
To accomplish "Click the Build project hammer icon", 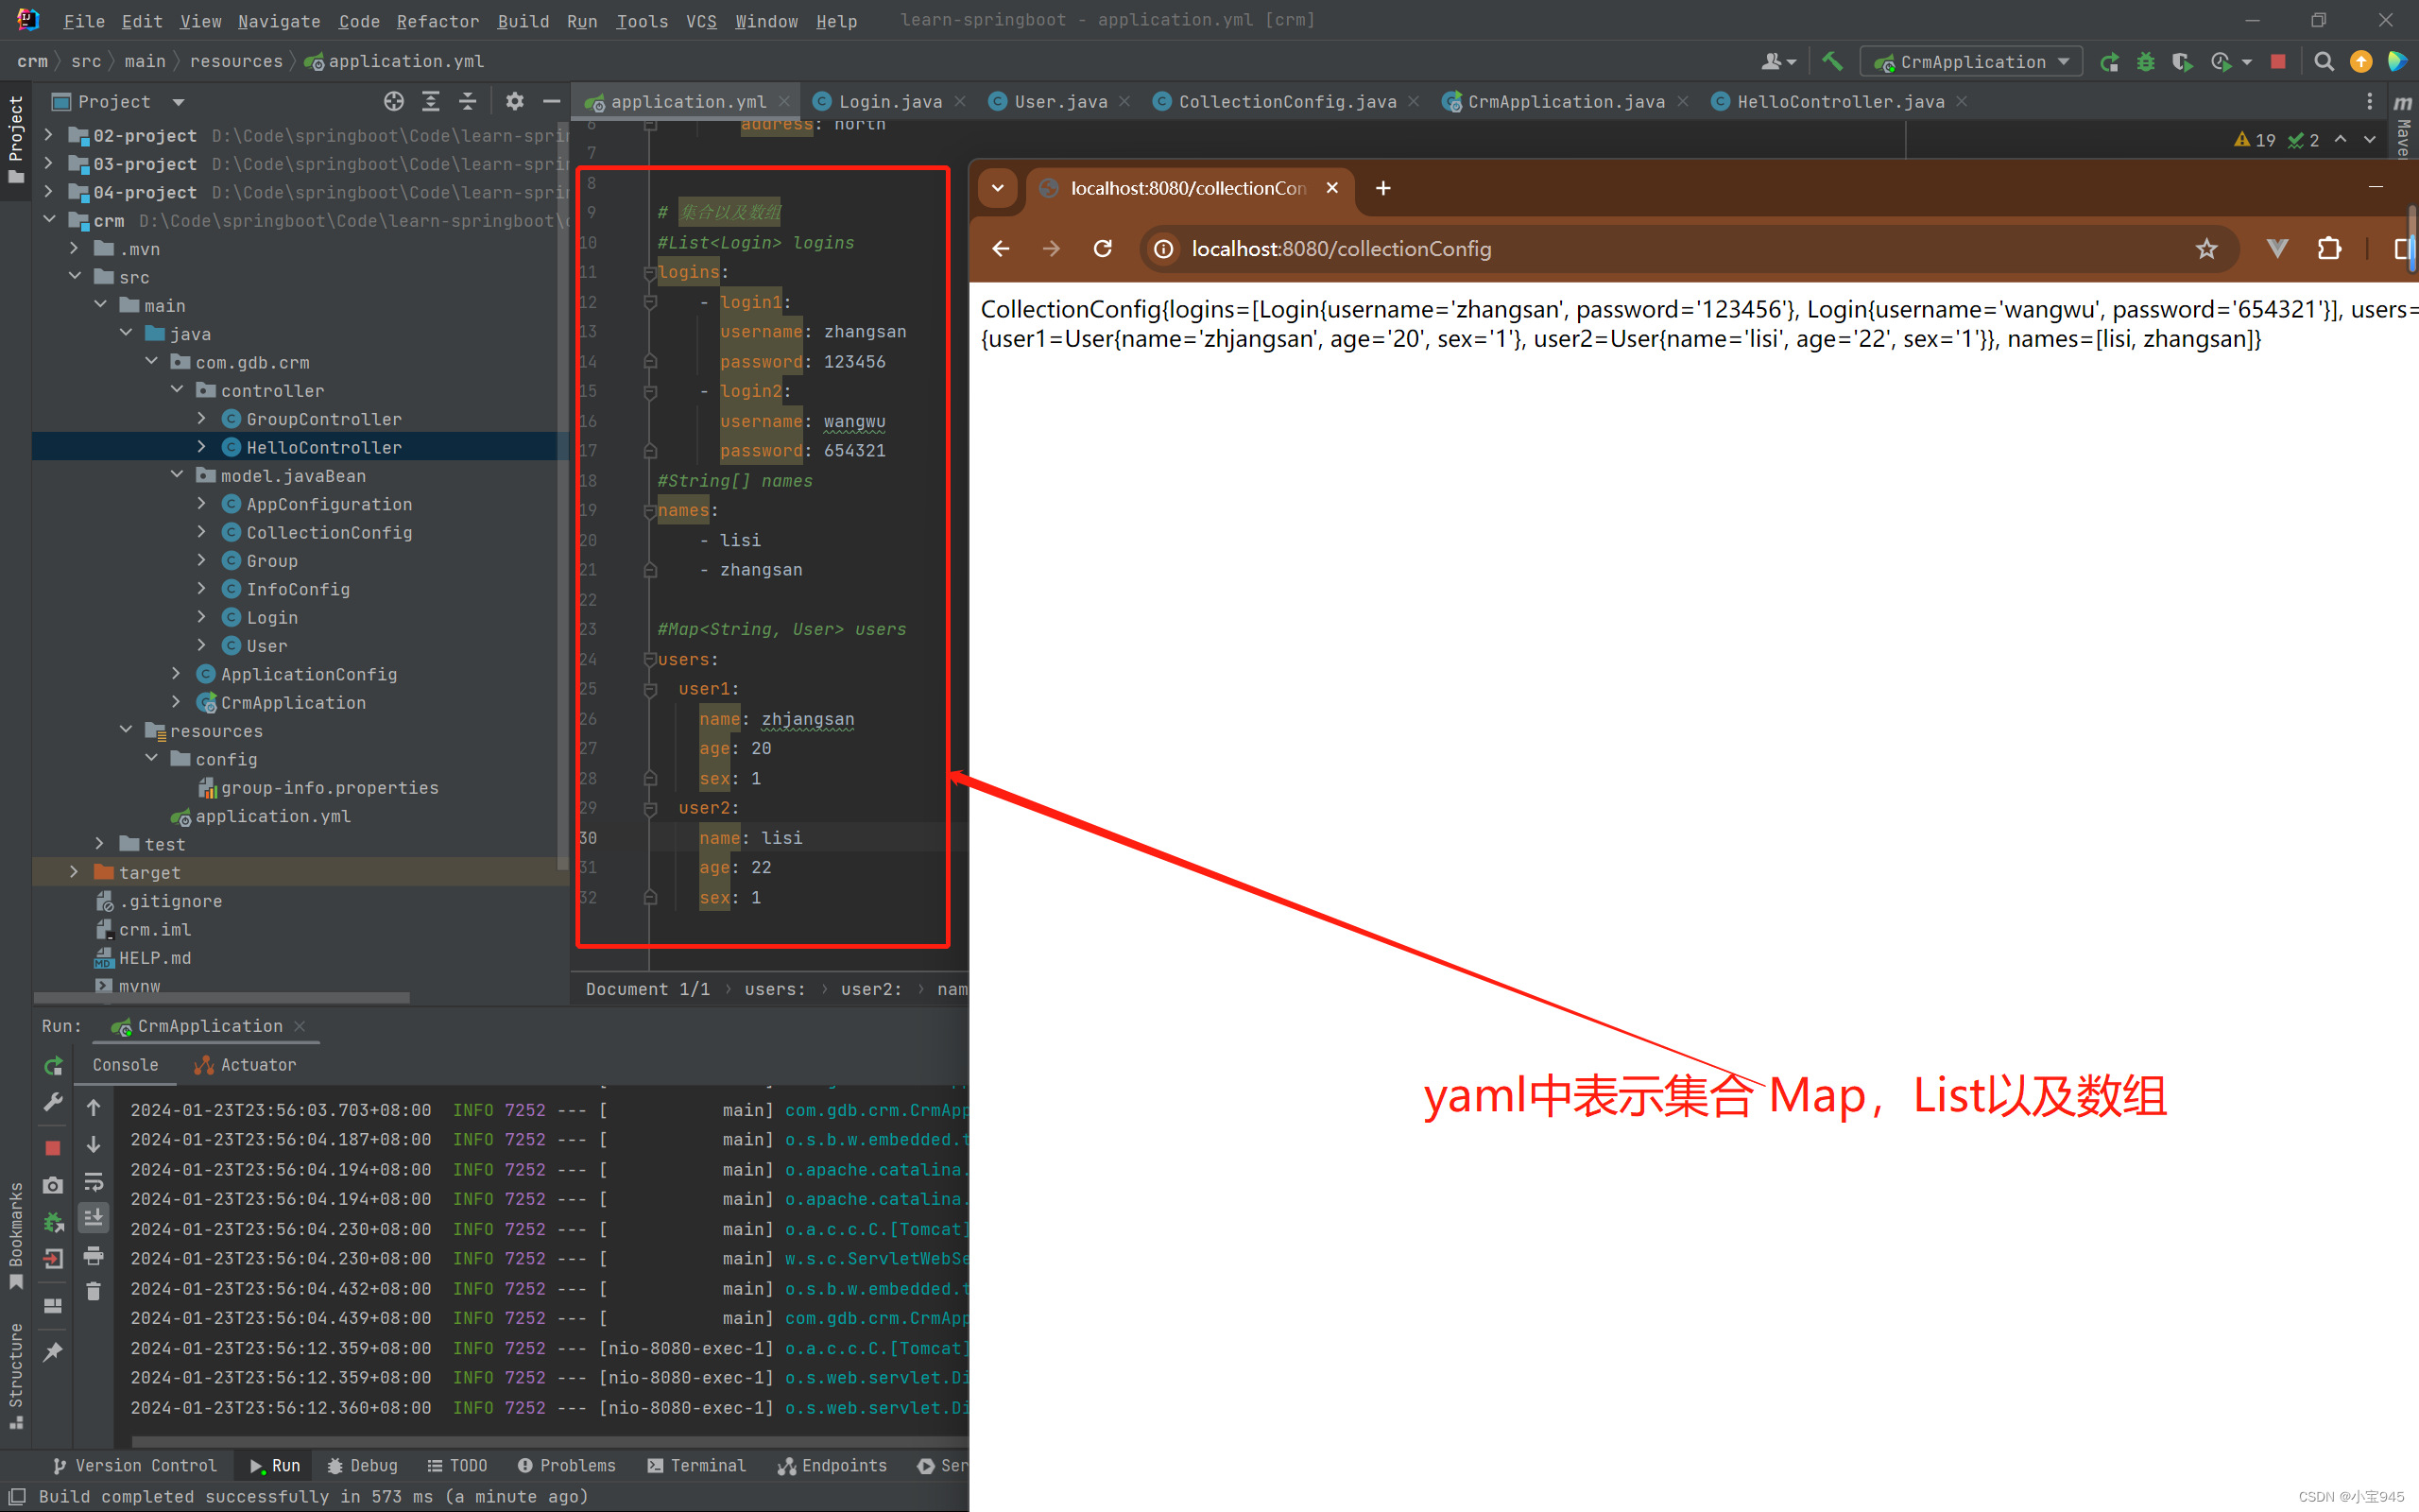I will [x=1831, y=62].
